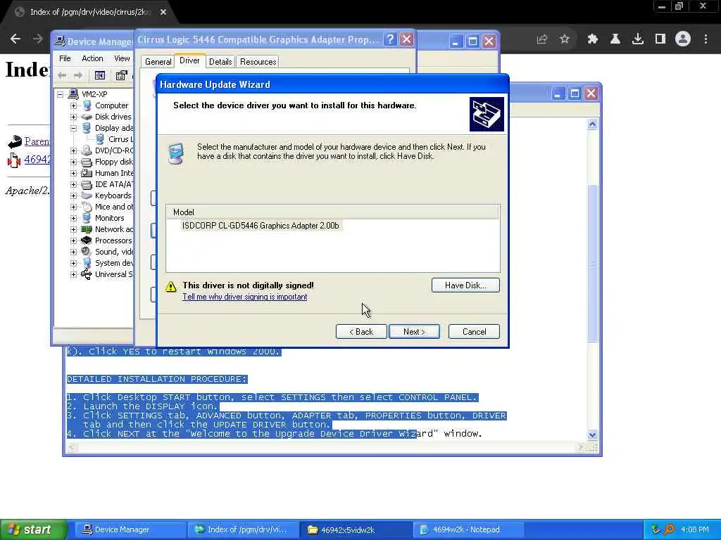
Task: Open the Resources tab in adapter properties
Action: [258, 62]
